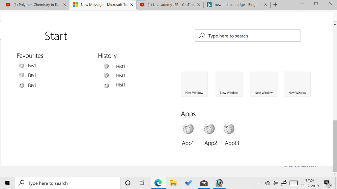Click the Windows Ink pen tray icon
Screen dimensions: 337x189
(284, 183)
